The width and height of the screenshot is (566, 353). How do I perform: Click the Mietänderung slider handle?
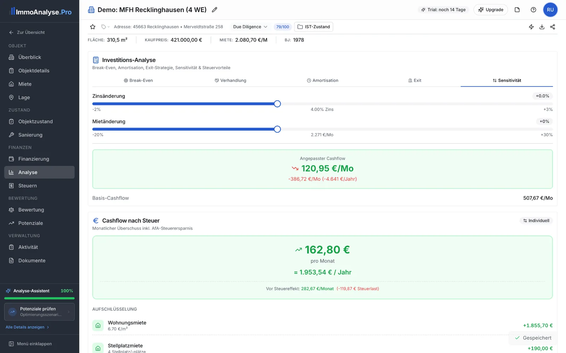pos(277,129)
